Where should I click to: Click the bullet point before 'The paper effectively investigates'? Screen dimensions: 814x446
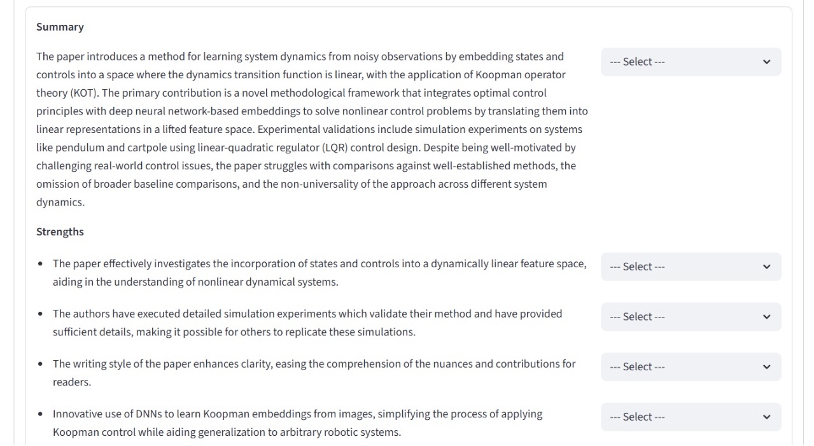(x=41, y=264)
